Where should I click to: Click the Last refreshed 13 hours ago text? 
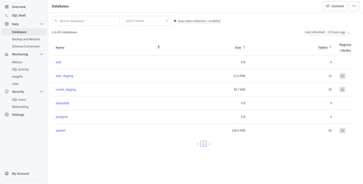(x=325, y=32)
